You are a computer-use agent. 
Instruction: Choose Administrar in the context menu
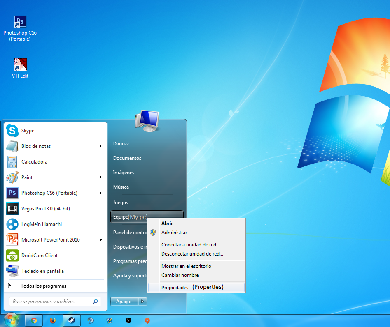click(196, 233)
